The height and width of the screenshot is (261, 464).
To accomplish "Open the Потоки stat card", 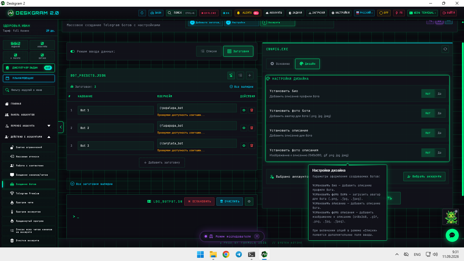I will pyautogui.click(x=42, y=56).
